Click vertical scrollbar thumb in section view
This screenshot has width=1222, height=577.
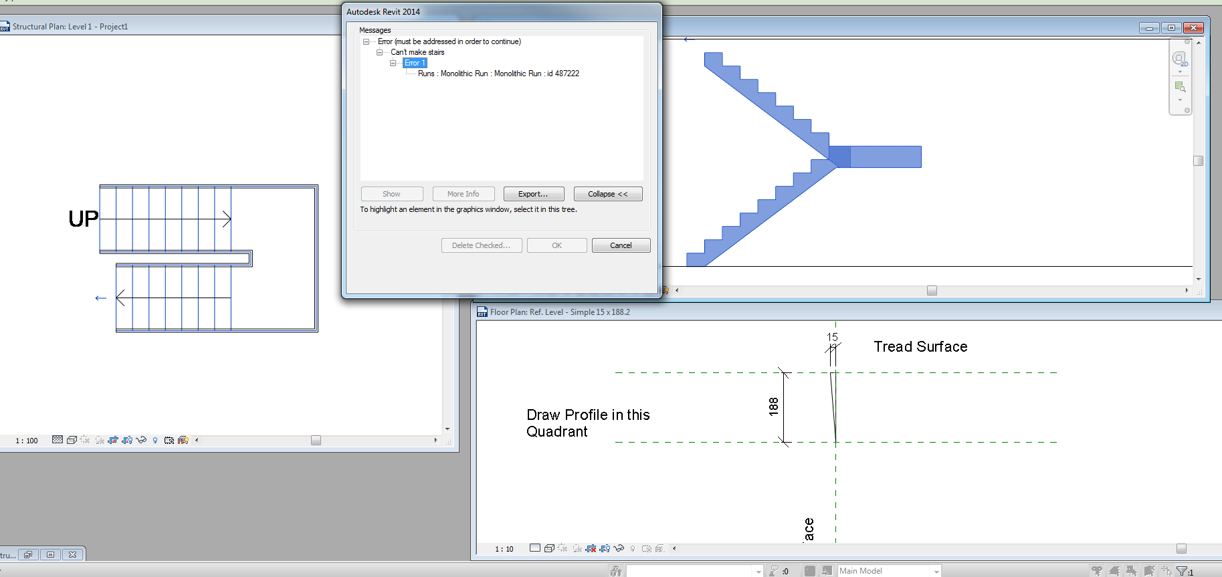pyautogui.click(x=1199, y=160)
